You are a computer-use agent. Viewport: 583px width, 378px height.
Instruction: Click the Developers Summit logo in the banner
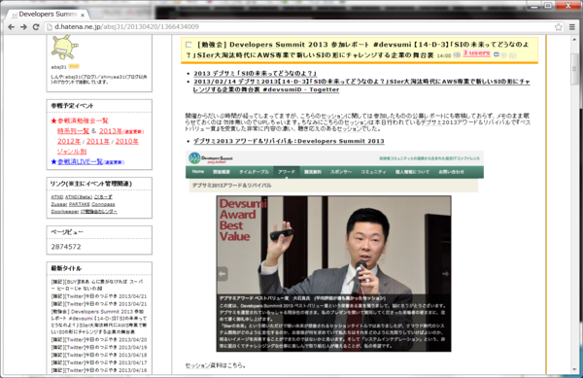(x=211, y=158)
